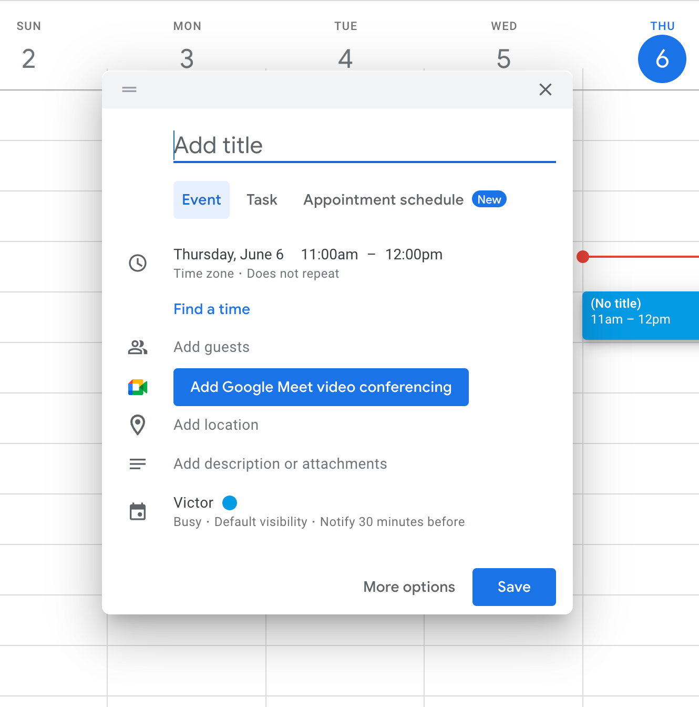The width and height of the screenshot is (699, 707).
Task: Select the Victor calendar name
Action: [x=193, y=503]
